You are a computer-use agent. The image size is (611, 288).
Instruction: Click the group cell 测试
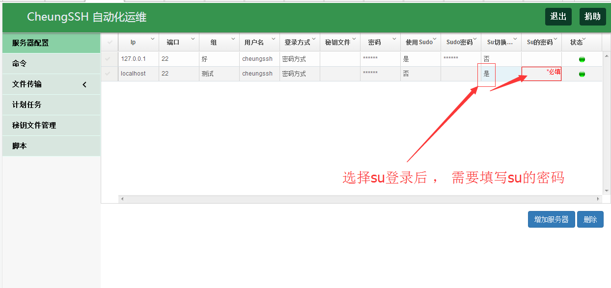[219, 74]
